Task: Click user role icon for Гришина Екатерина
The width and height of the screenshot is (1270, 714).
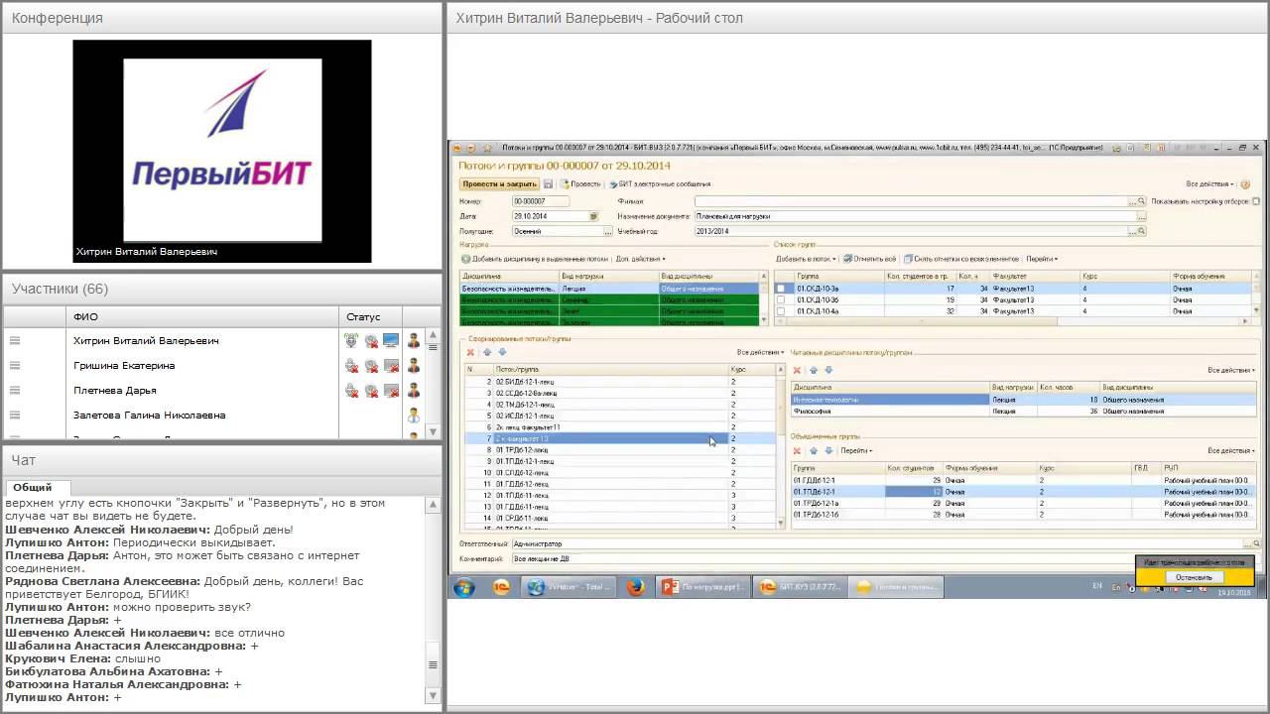Action: pyautogui.click(x=414, y=366)
